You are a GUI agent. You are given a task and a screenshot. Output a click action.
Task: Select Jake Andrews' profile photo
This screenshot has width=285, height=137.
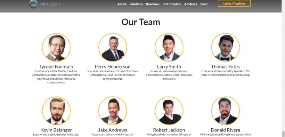[113, 111]
